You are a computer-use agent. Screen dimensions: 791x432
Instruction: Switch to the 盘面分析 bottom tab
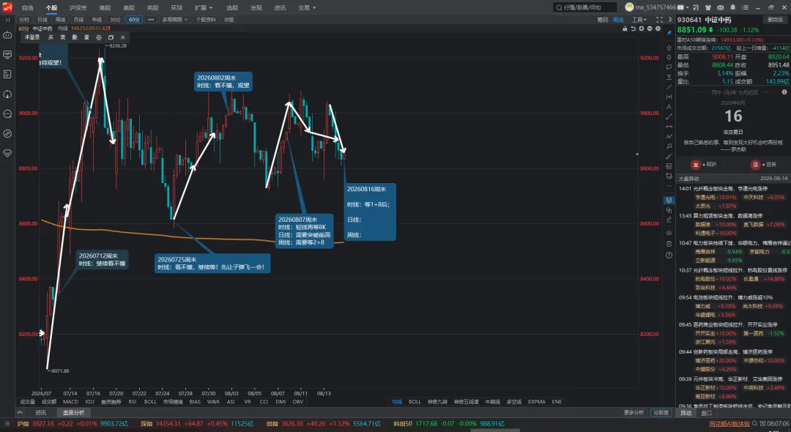74,413
